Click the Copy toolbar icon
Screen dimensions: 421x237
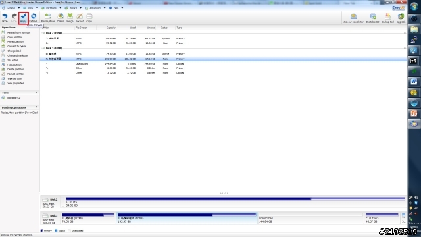point(89,18)
